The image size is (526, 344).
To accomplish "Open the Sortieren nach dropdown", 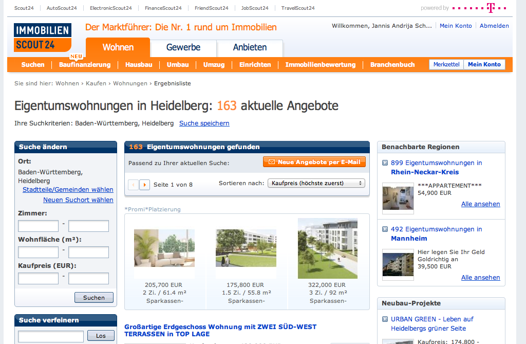I will [316, 183].
